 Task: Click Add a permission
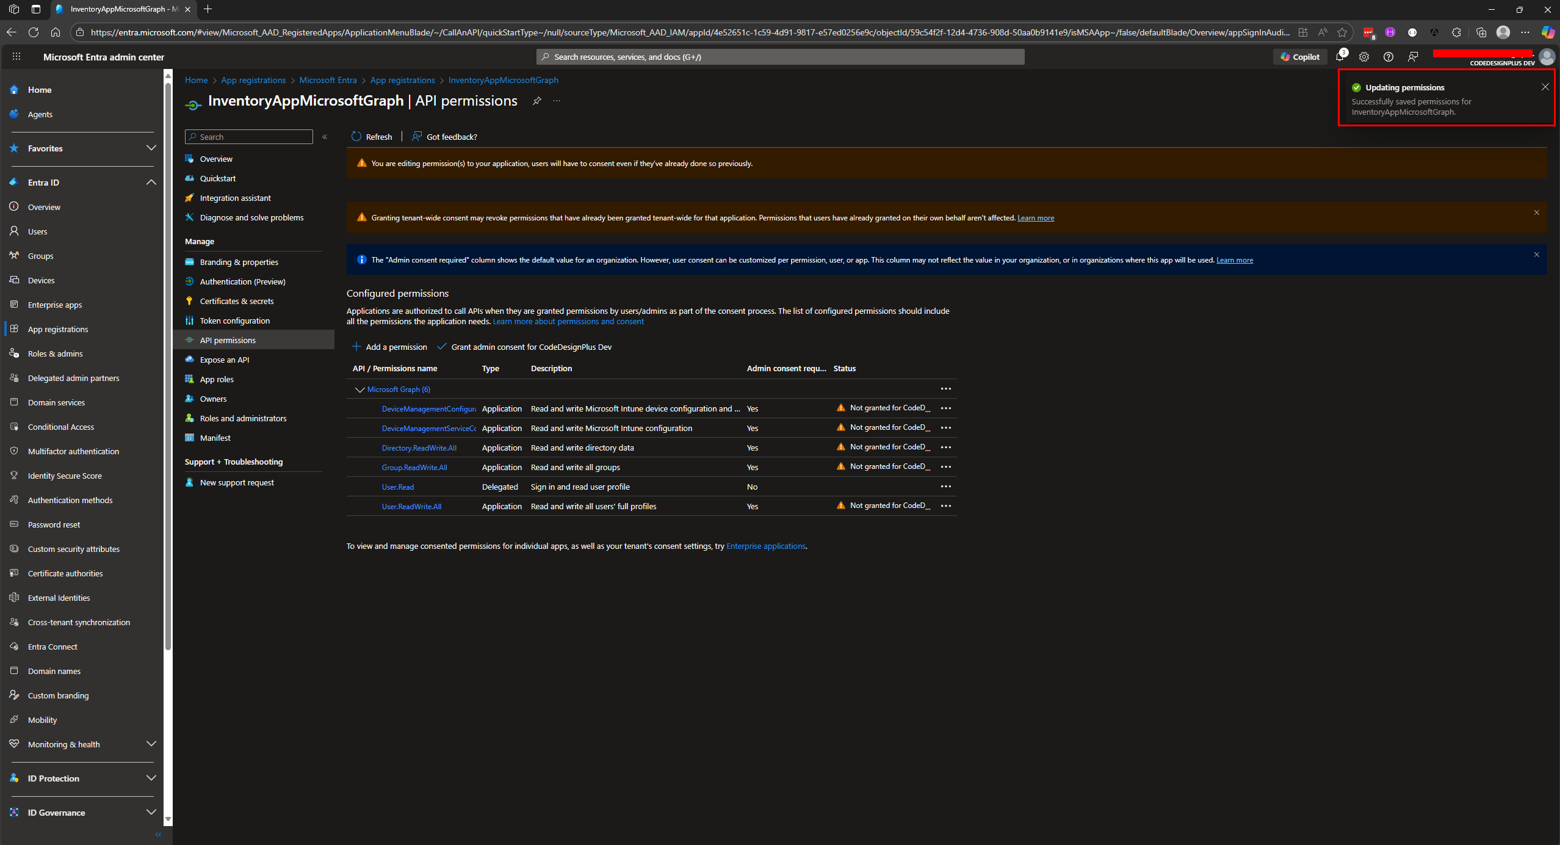pos(389,347)
